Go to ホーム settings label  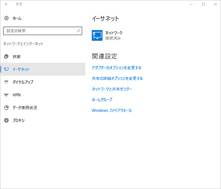17,19
